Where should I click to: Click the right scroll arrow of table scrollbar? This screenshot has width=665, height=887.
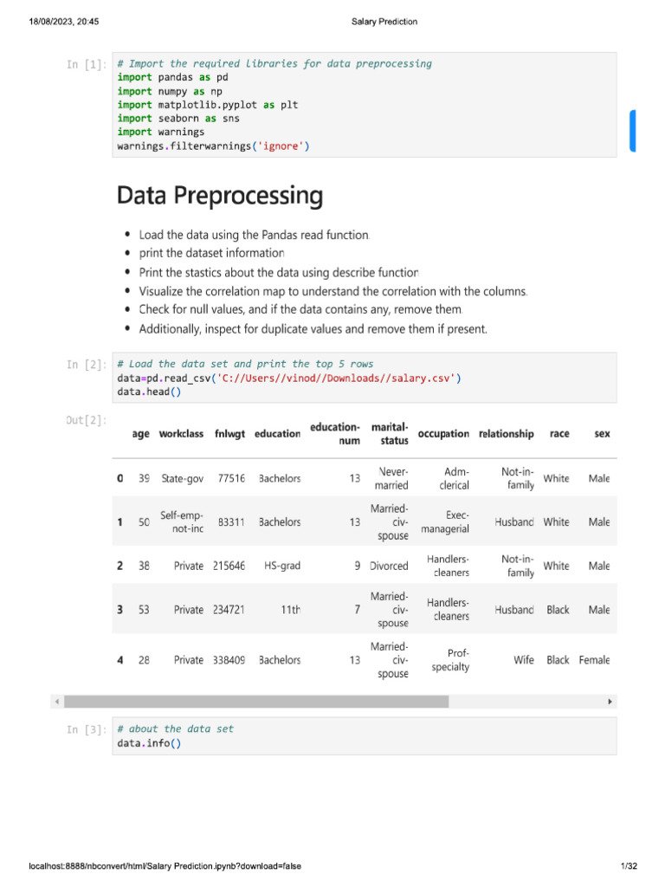pos(610,701)
